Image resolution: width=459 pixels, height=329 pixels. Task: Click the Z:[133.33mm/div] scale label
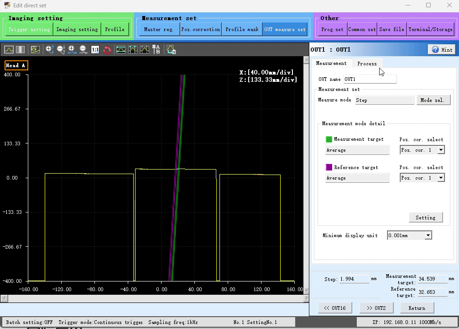tap(268, 80)
